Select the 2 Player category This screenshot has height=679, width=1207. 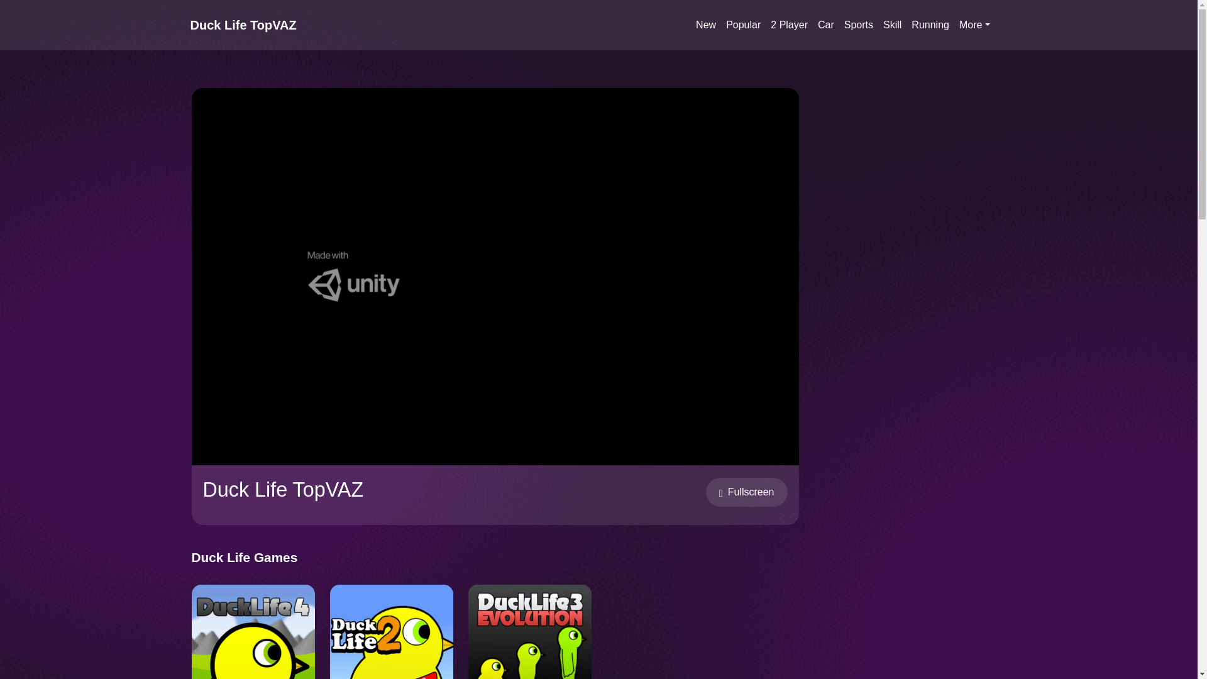click(x=789, y=25)
